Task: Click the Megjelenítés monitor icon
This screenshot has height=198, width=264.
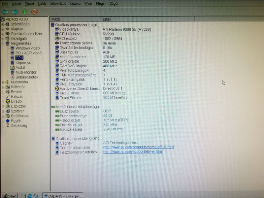Action: coord(7,44)
